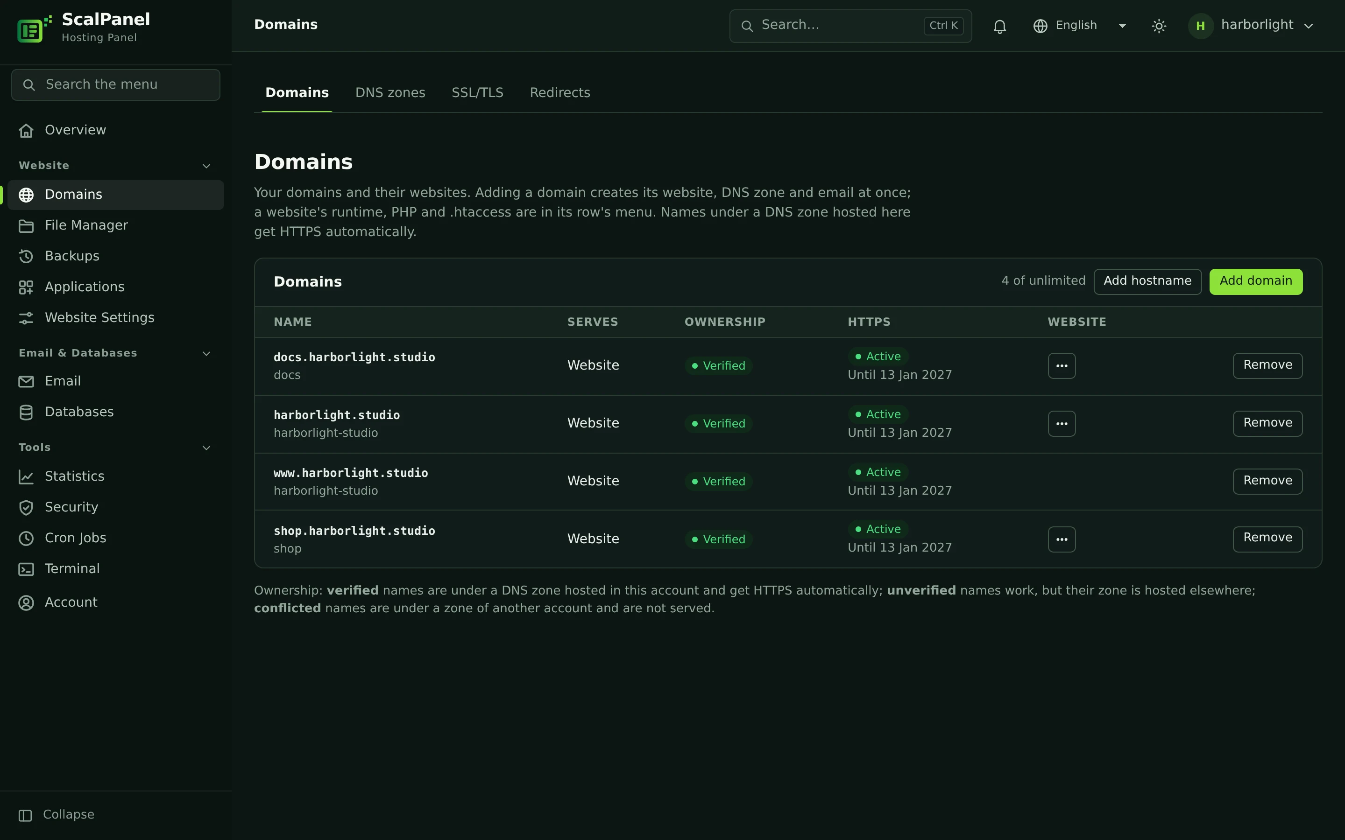Open website menu for shop.harborlight.studio
Screen dimensions: 1345x840
click(1062, 539)
